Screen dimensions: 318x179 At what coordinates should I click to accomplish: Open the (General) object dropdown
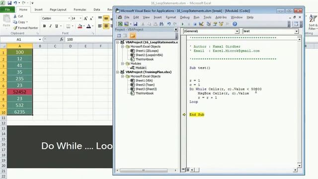(x=237, y=31)
